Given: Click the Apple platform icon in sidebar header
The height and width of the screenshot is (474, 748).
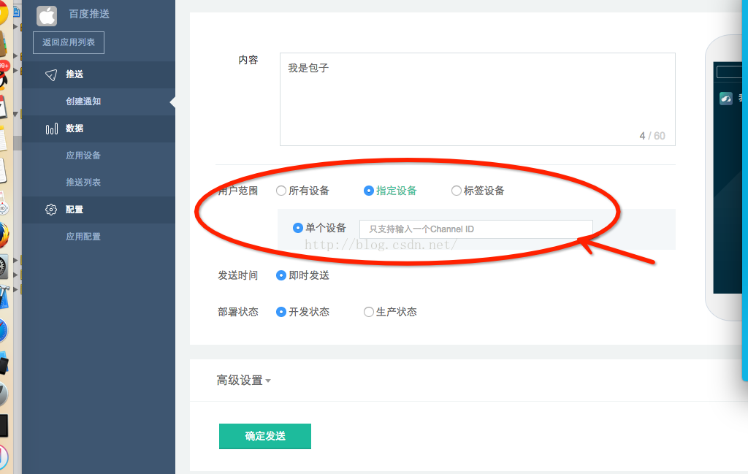Looking at the screenshot, I should (47, 16).
